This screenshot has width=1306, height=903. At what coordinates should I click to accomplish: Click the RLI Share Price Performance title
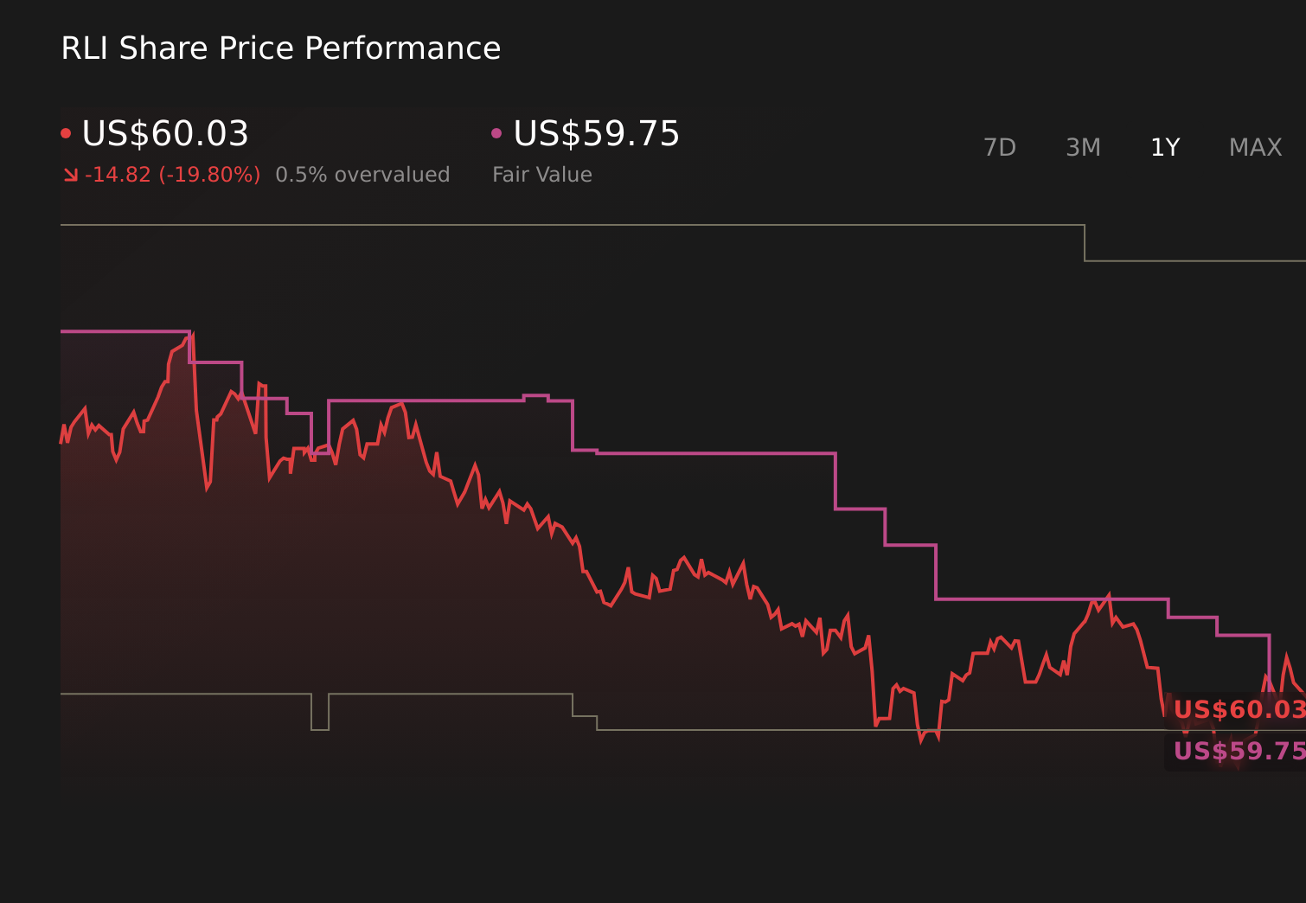click(279, 48)
